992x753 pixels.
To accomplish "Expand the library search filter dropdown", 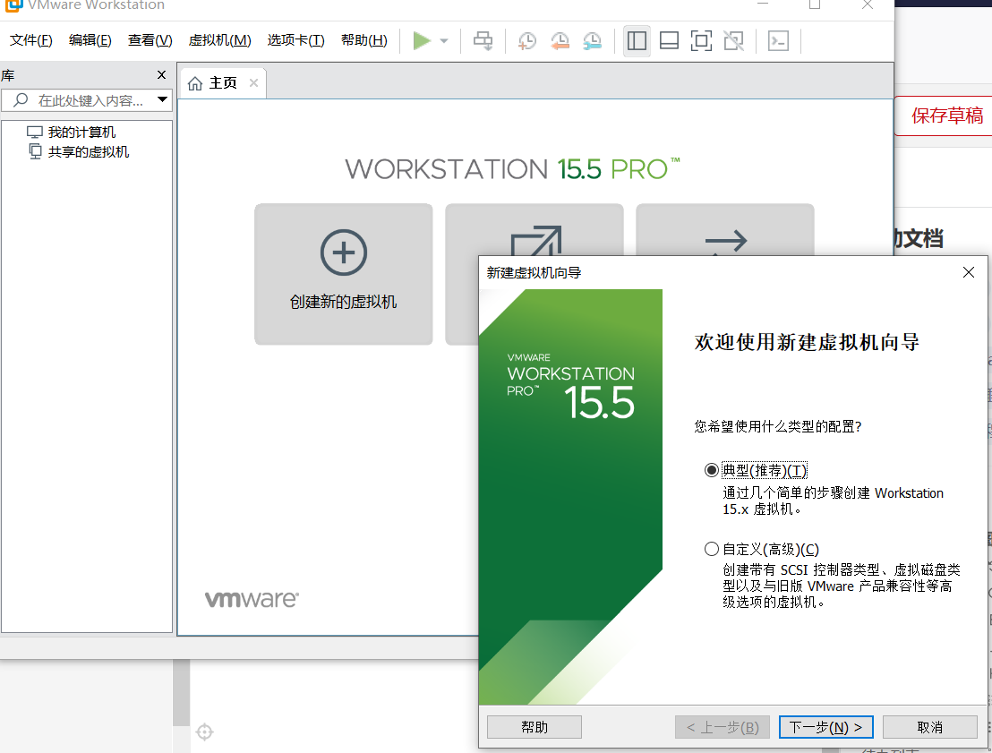I will click(162, 100).
